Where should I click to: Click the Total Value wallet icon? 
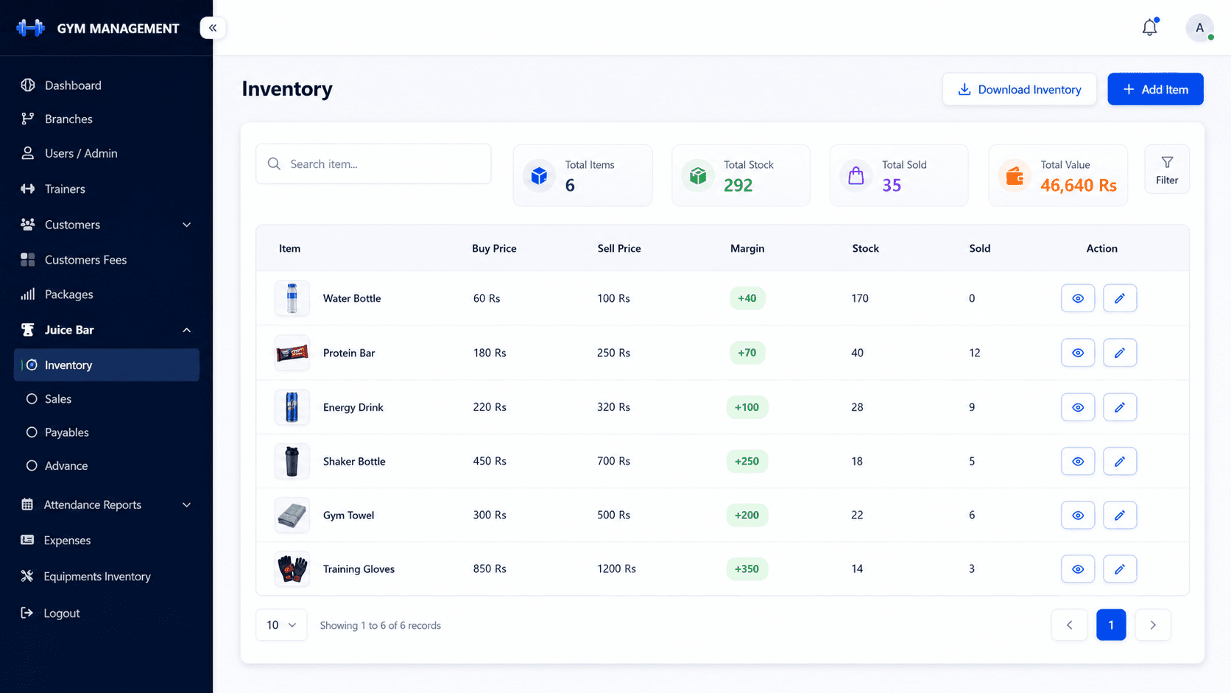point(1015,175)
